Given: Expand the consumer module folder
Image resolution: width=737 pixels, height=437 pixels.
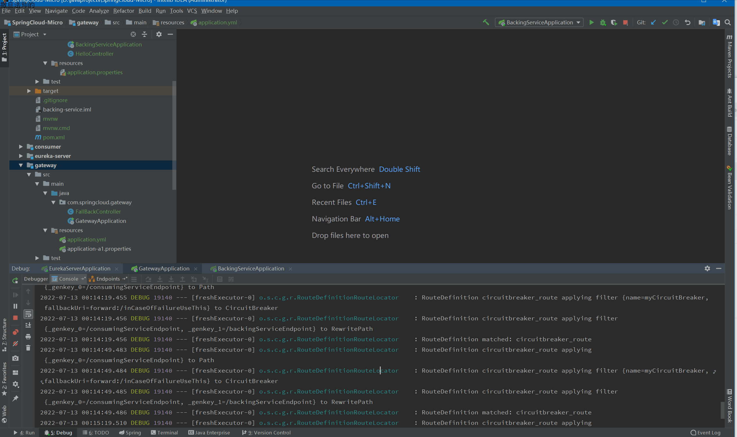Looking at the screenshot, I should tap(21, 147).
